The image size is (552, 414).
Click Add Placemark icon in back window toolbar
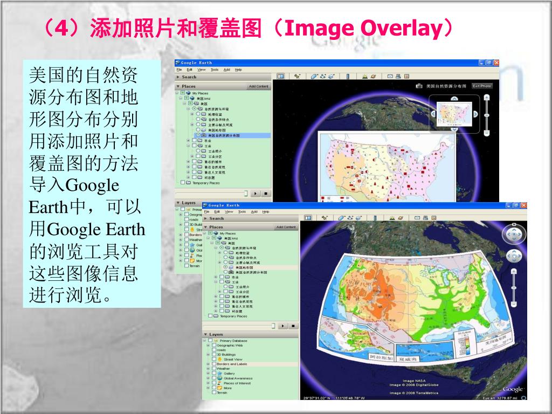298,76
